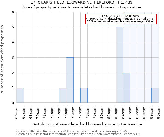Click the x-axis label '72sqm'
This screenshot has height=137, width=164.
click(x=52, y=113)
